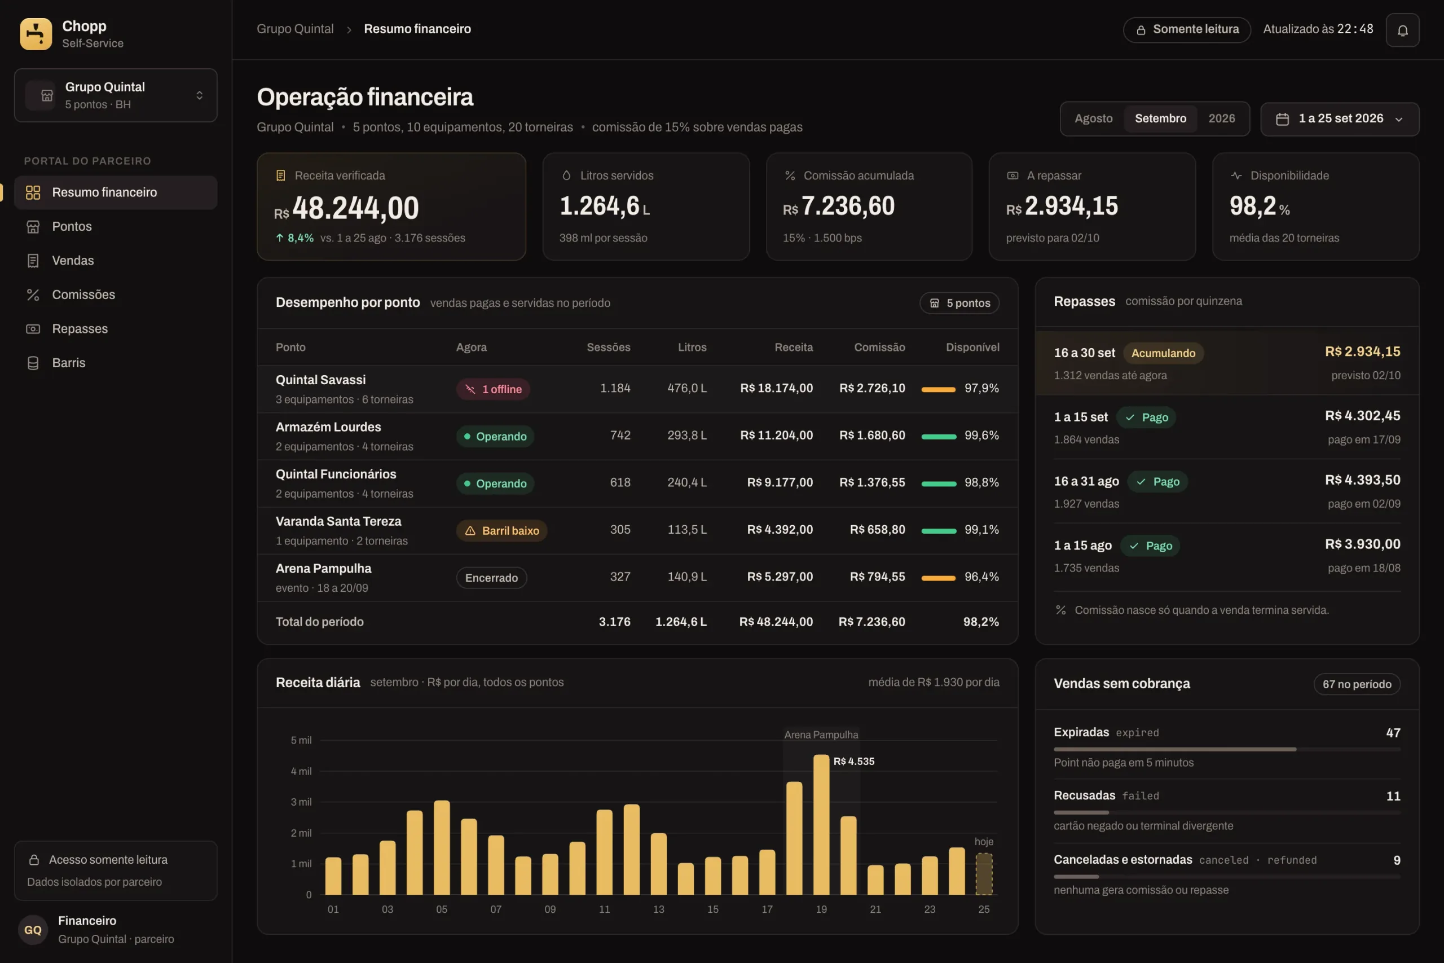Click the Disponibilidade pulse icon
Viewport: 1444px width, 963px height.
[1236, 175]
